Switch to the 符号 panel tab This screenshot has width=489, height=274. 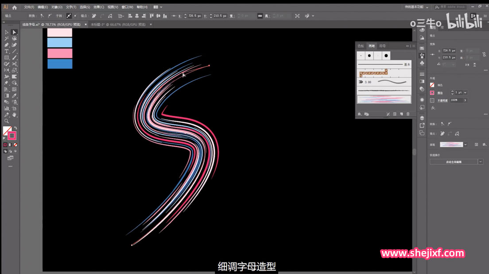383,46
